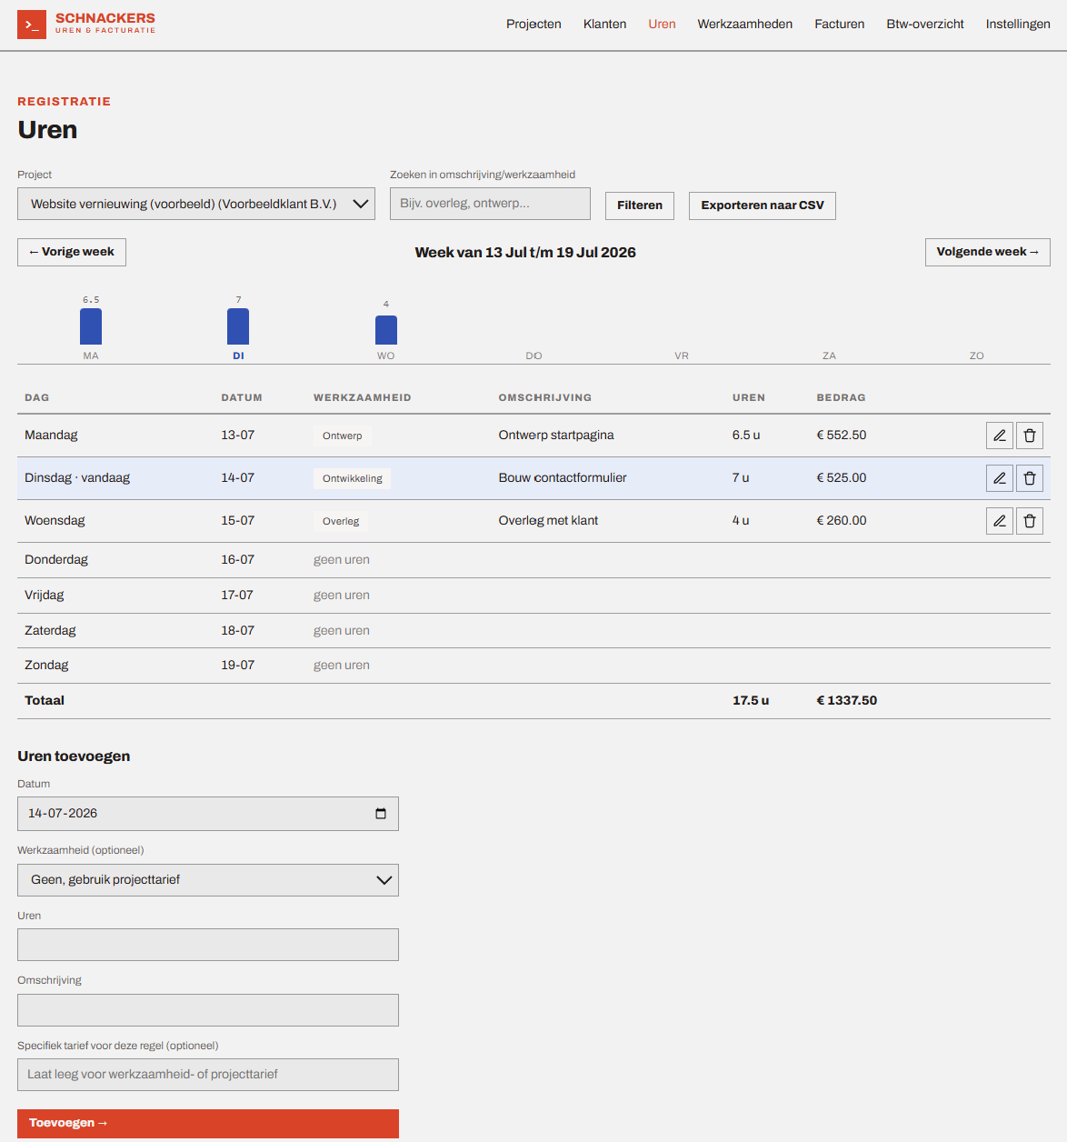Click the Schnackers terminal logo icon
Viewport: 1067px width, 1142px height.
(x=32, y=25)
